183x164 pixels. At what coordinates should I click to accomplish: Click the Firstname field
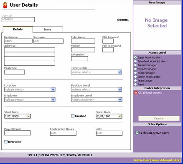[x=18, y=41]
